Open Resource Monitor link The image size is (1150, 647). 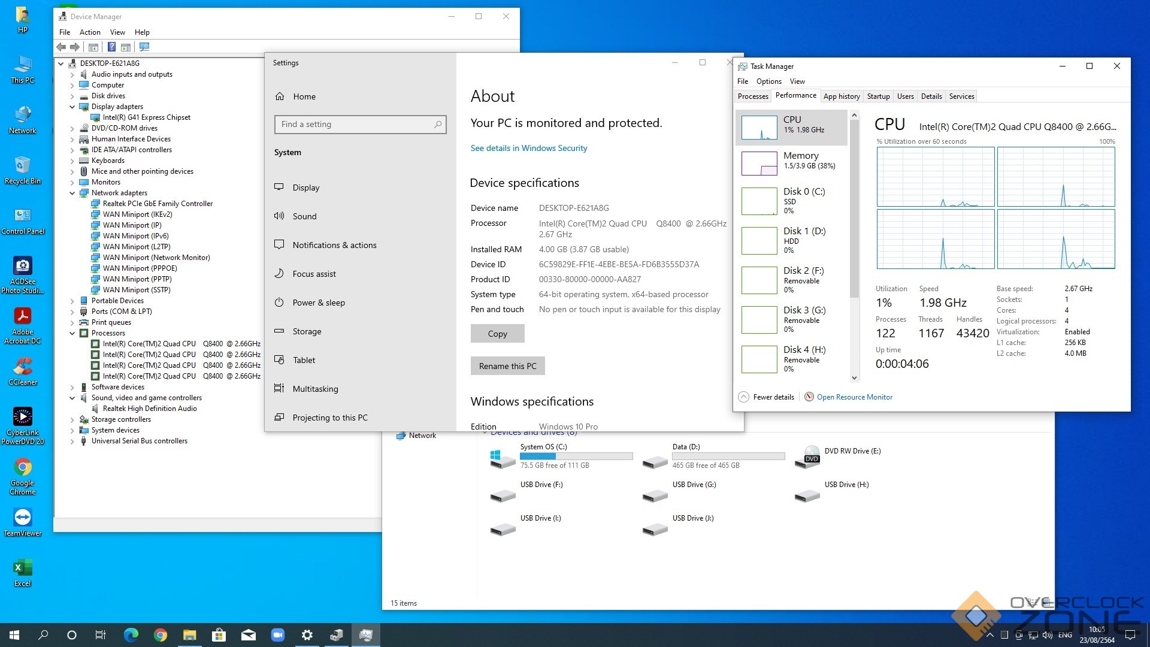pos(854,397)
